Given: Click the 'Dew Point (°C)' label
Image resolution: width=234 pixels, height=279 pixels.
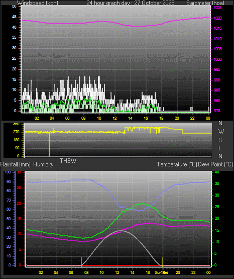Looking at the screenshot, I should [x=215, y=164].
